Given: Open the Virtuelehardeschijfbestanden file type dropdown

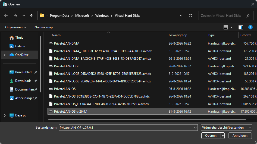Looking at the screenshot, I should (x=226, y=128).
